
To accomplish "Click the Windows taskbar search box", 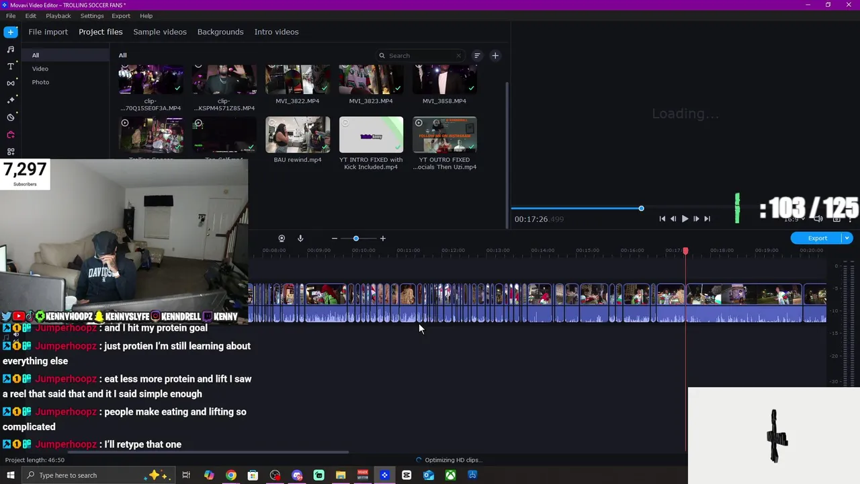I will coord(97,475).
